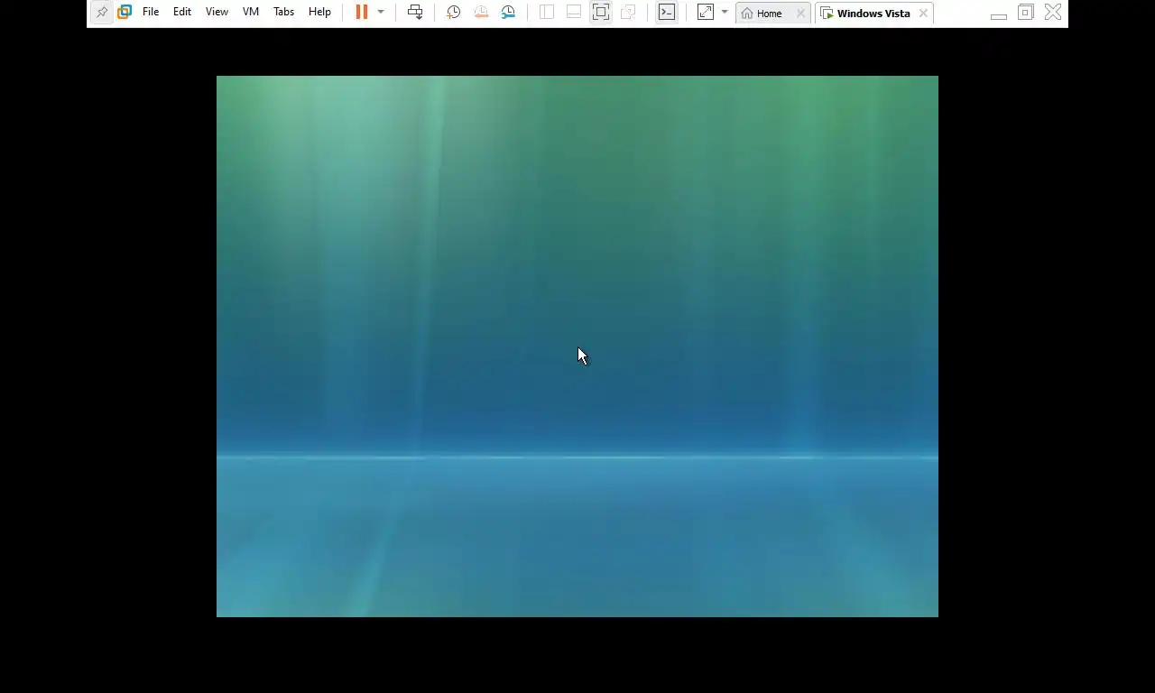
Task: Toggle the thumbnail bar view icon
Action: [x=574, y=13]
